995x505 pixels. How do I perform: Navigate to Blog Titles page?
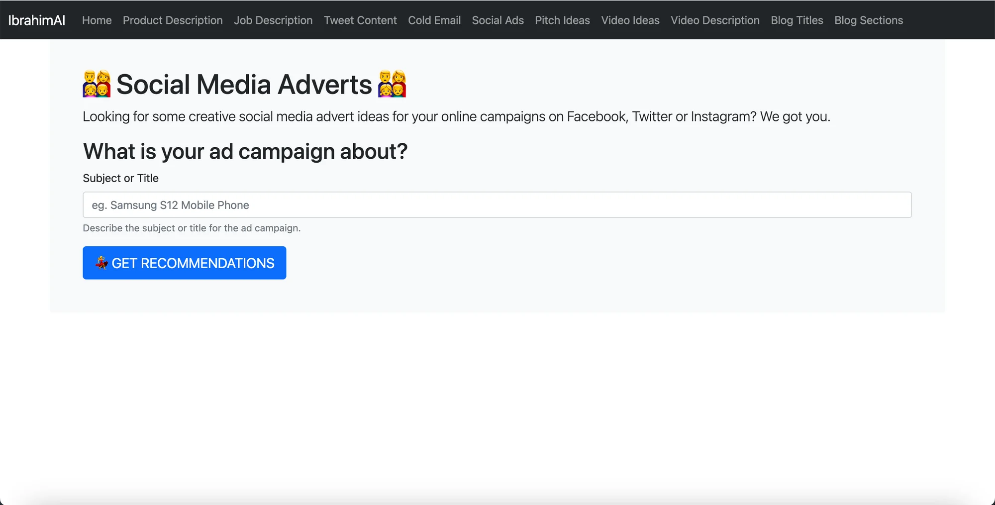796,20
